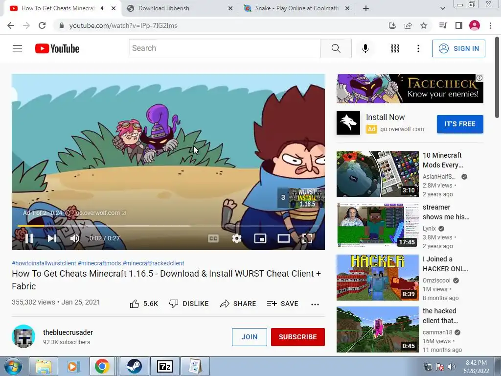This screenshot has height=376, width=501.
Task: Start voice search with microphone icon
Action: (365, 48)
